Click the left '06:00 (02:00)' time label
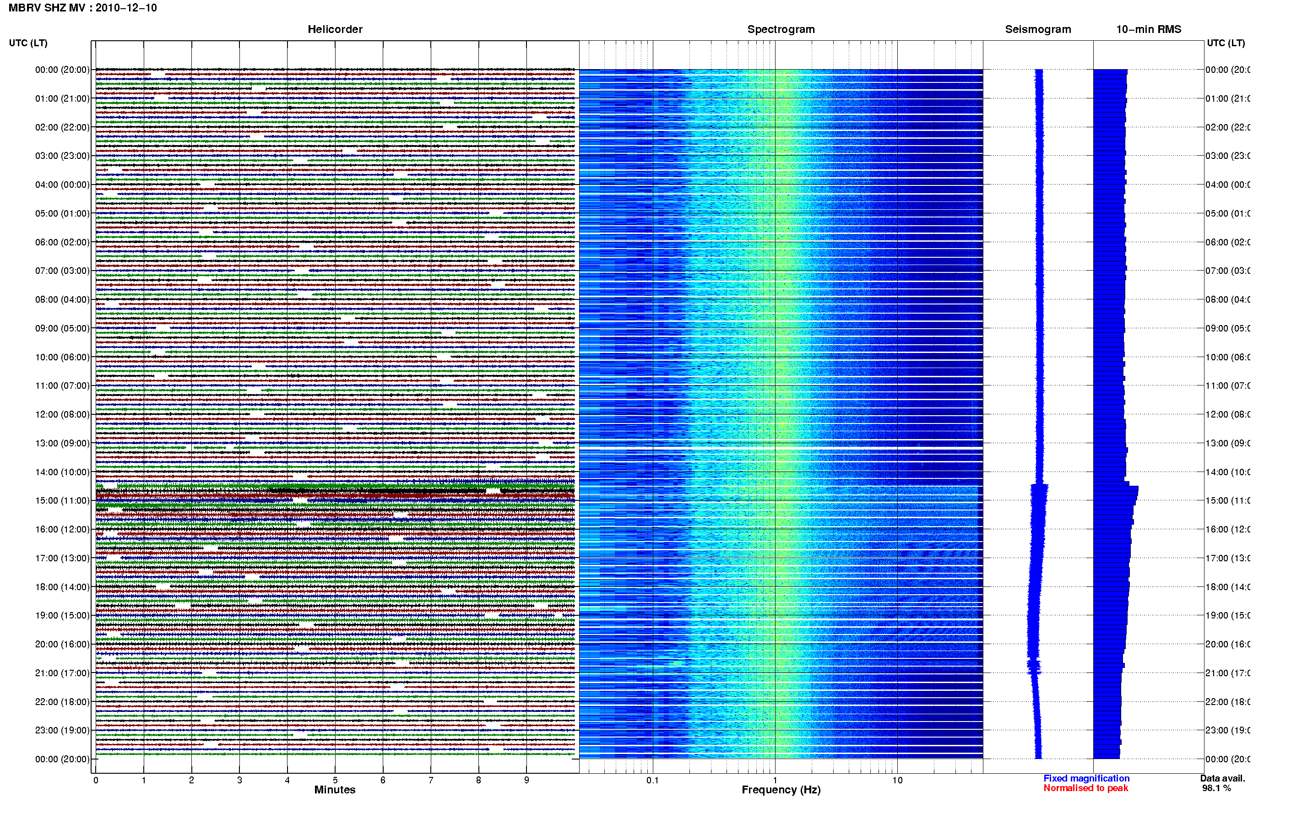This screenshot has width=1302, height=814. point(62,242)
